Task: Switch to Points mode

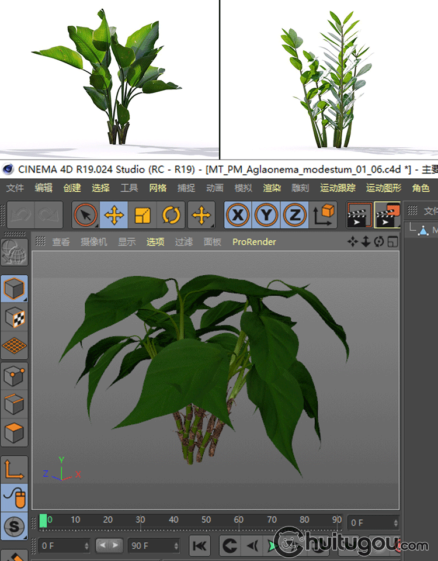Action: tap(15, 376)
